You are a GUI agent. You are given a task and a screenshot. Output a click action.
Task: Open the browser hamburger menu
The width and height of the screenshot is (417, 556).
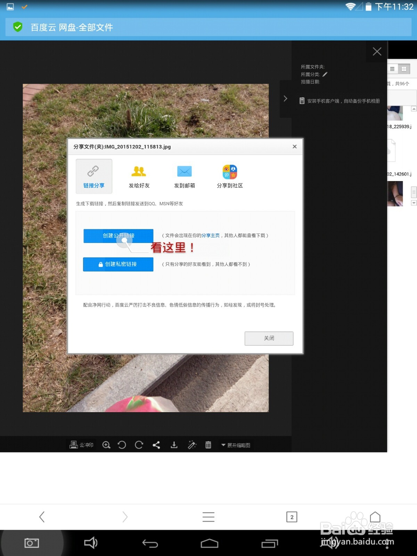(208, 517)
